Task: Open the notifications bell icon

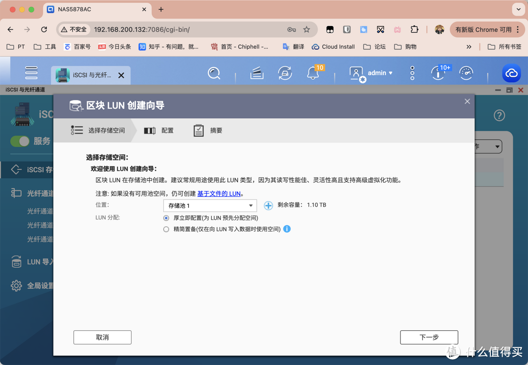Action: [313, 73]
